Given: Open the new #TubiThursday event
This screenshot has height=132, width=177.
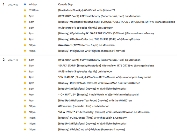Looking at the screenshot, I should (104, 112).
